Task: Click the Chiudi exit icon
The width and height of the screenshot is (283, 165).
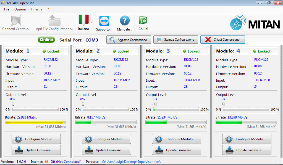Action: [x=143, y=20]
